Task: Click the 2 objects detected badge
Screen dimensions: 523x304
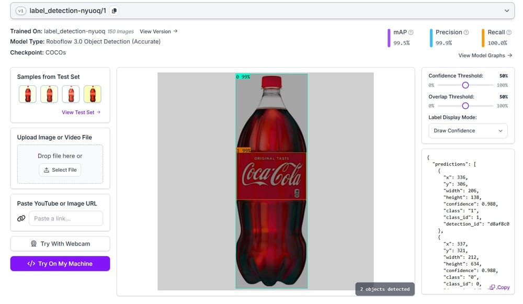Action: (x=385, y=288)
